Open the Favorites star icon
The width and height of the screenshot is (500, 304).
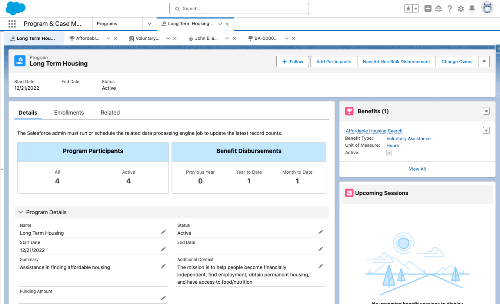[x=408, y=9]
